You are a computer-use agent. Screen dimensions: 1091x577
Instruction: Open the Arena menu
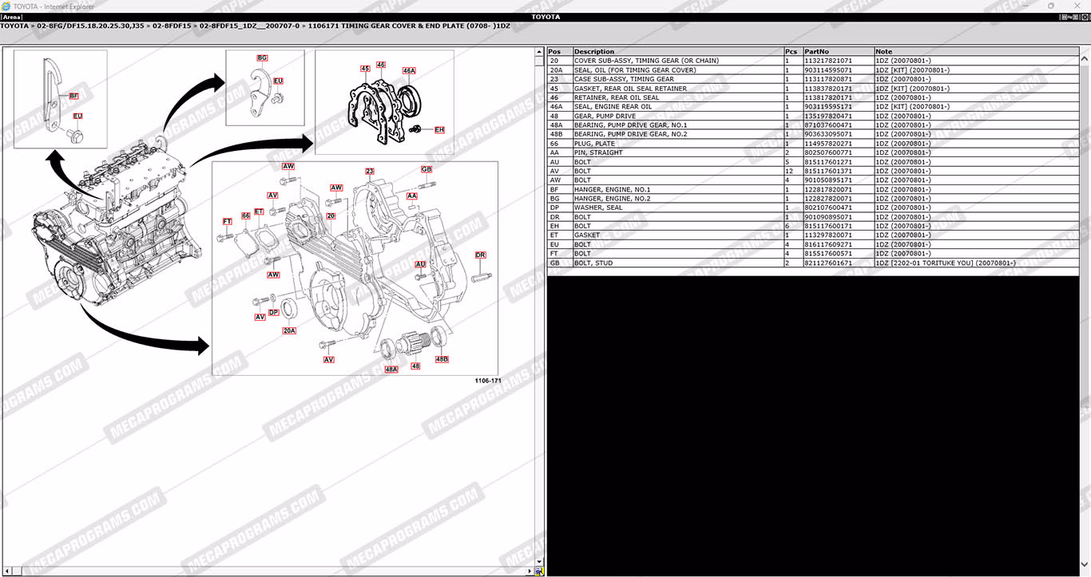[11, 17]
